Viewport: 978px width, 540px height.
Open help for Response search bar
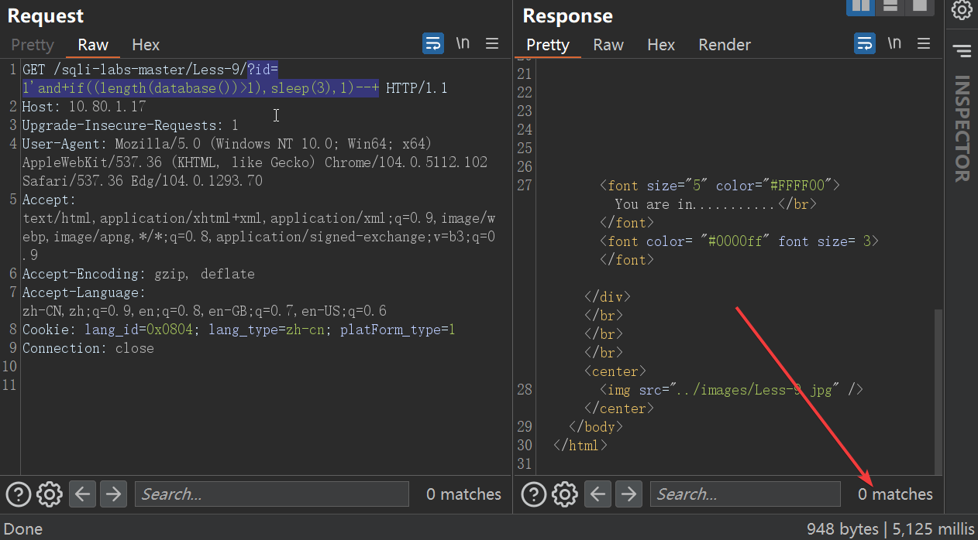pos(534,494)
